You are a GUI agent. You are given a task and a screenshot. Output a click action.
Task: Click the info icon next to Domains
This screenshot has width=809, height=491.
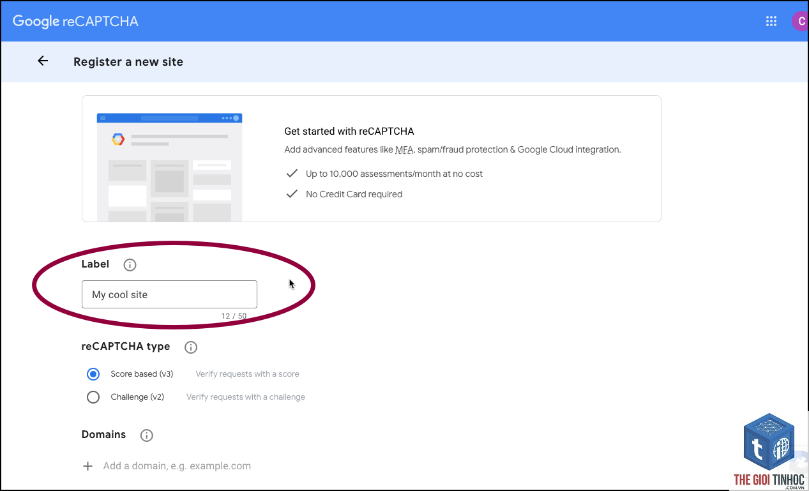click(147, 435)
